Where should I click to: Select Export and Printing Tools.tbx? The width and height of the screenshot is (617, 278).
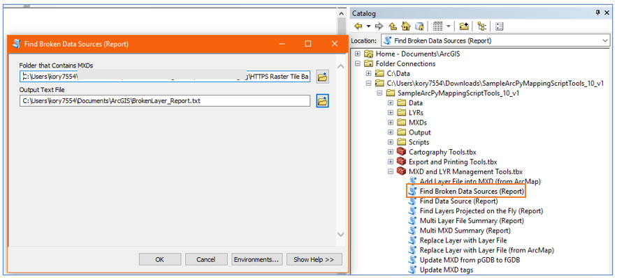pos(453,162)
